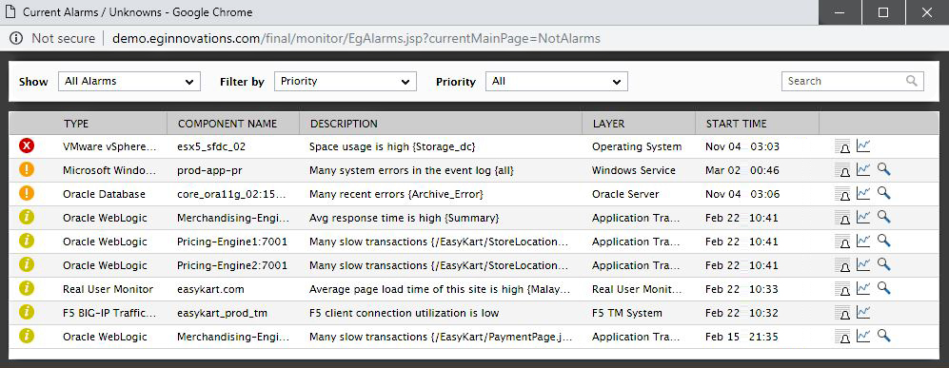View graph for Archive_Error alarm
The image size is (949, 368).
(863, 193)
